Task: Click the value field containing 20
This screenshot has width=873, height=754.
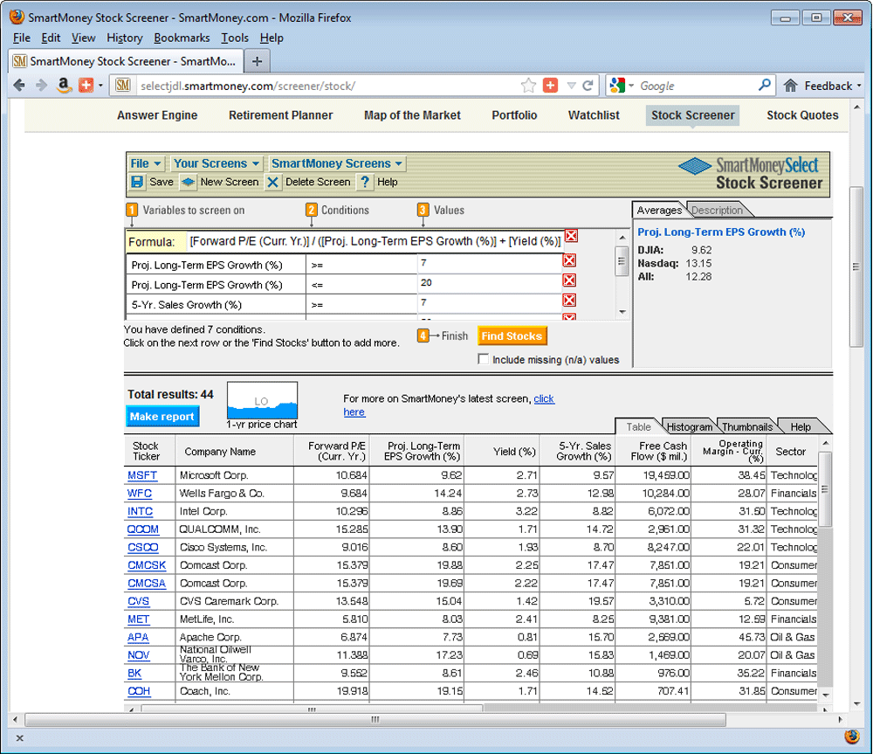Action: 490,283
